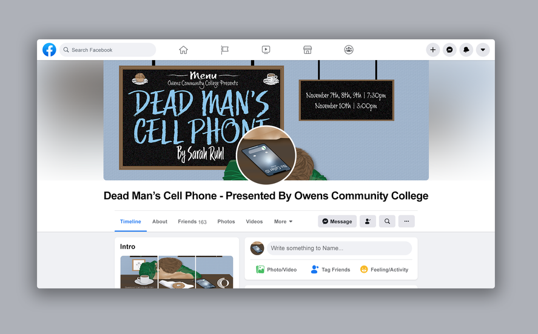Open the Intro featured image
The height and width of the screenshot is (334, 538).
(177, 272)
